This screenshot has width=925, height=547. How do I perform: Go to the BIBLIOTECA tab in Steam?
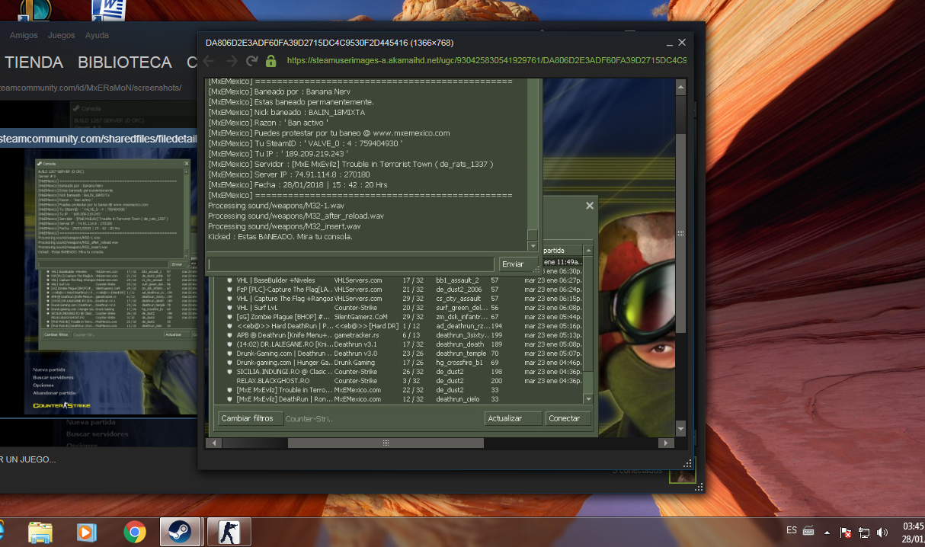(125, 62)
